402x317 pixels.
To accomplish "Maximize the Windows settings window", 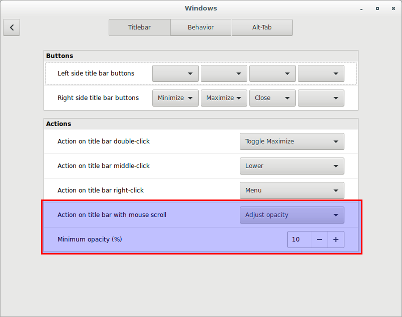I will pos(377,8).
